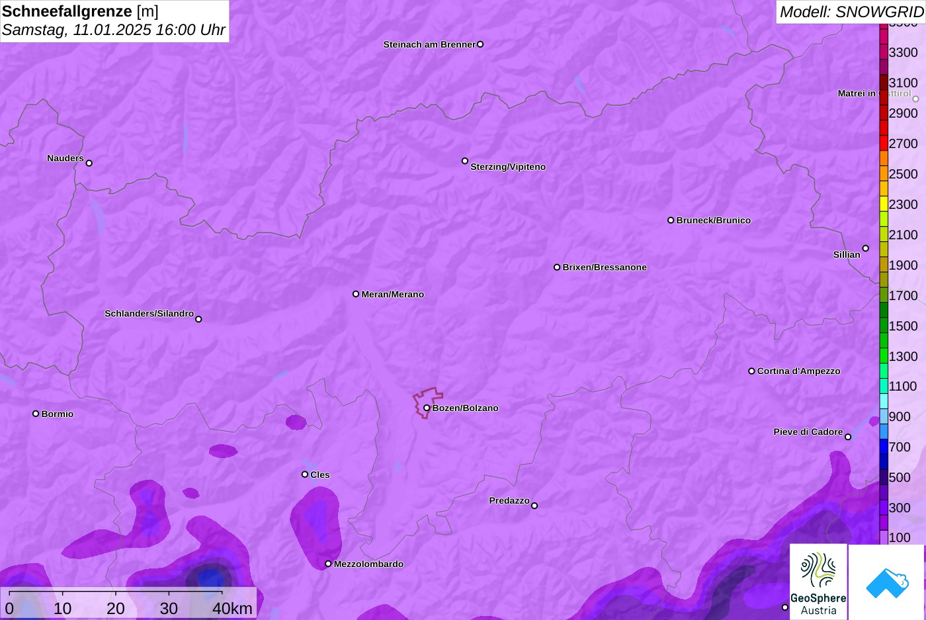Click the 40km scale bar label
This screenshot has height=620, width=926.
coord(232,609)
